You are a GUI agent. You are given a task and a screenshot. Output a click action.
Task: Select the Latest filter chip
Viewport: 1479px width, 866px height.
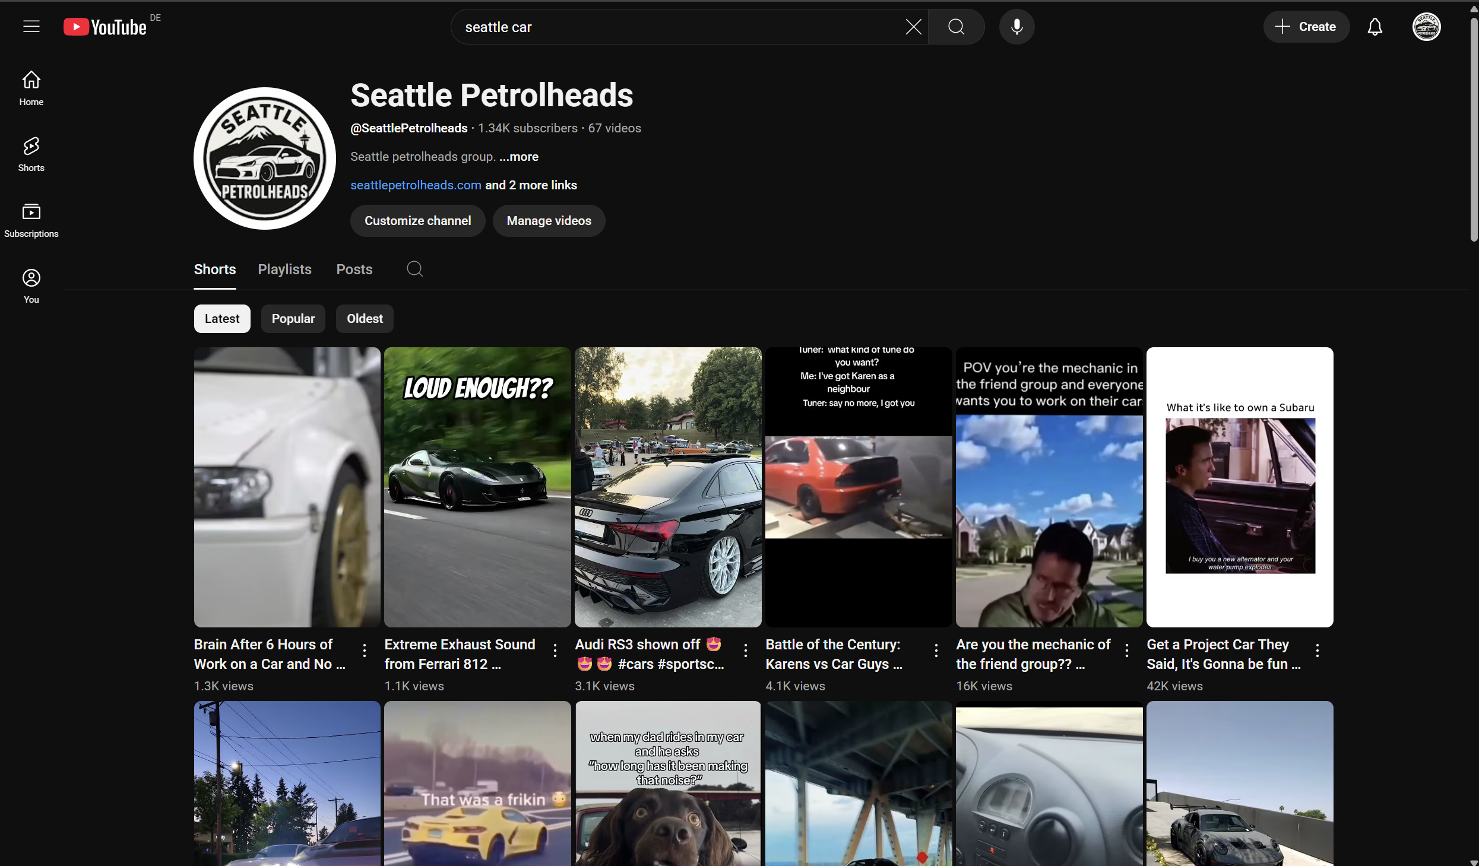[221, 319]
